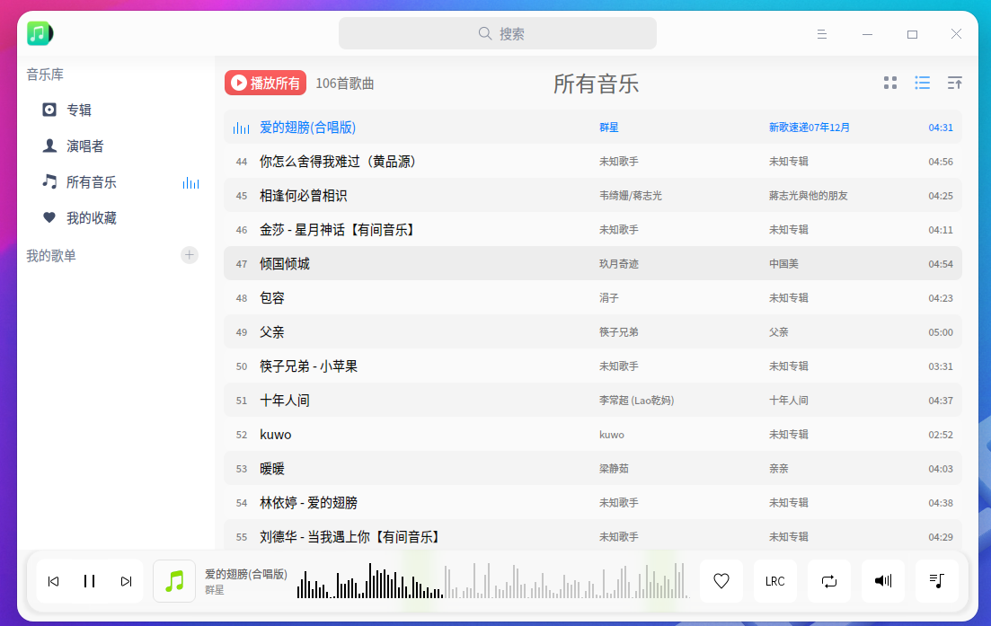Add a new playlist with plus icon
This screenshot has height=626, width=991.
[190, 255]
